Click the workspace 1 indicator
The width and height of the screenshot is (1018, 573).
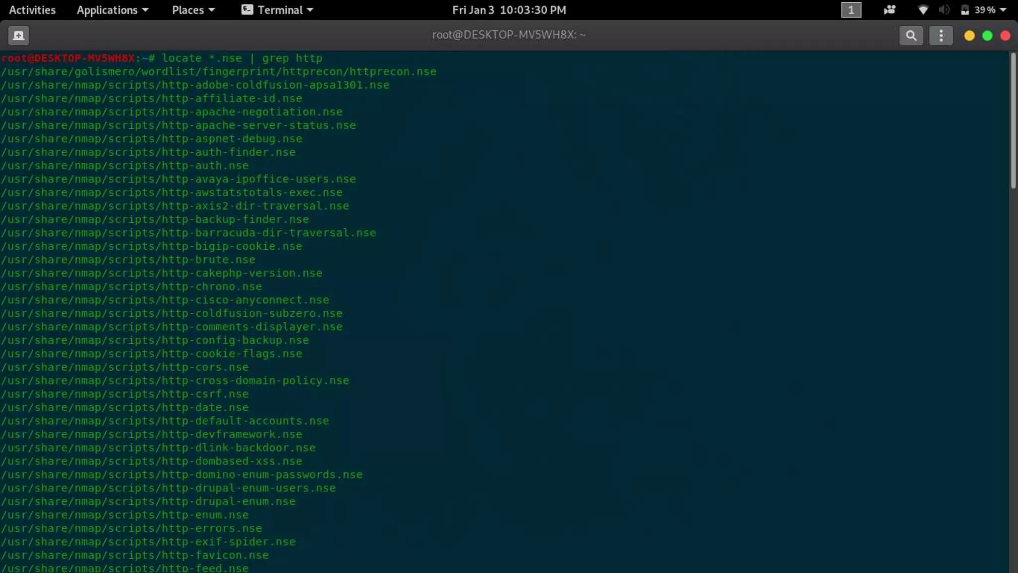[x=850, y=10]
